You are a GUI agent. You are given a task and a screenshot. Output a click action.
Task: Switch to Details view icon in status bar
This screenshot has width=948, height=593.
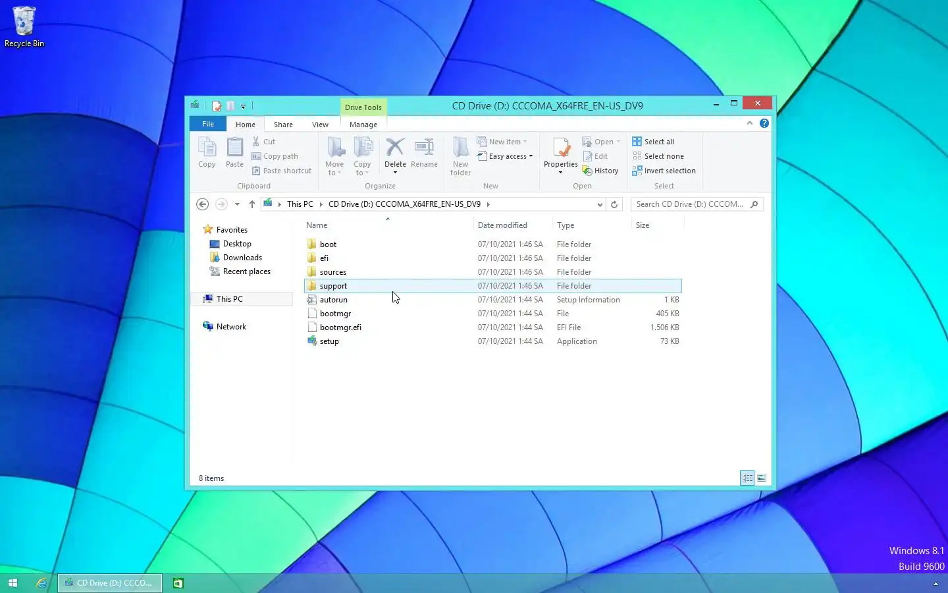click(747, 478)
